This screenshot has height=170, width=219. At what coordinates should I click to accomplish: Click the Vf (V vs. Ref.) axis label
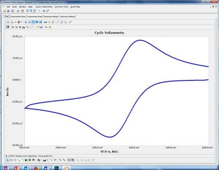coord(109,151)
